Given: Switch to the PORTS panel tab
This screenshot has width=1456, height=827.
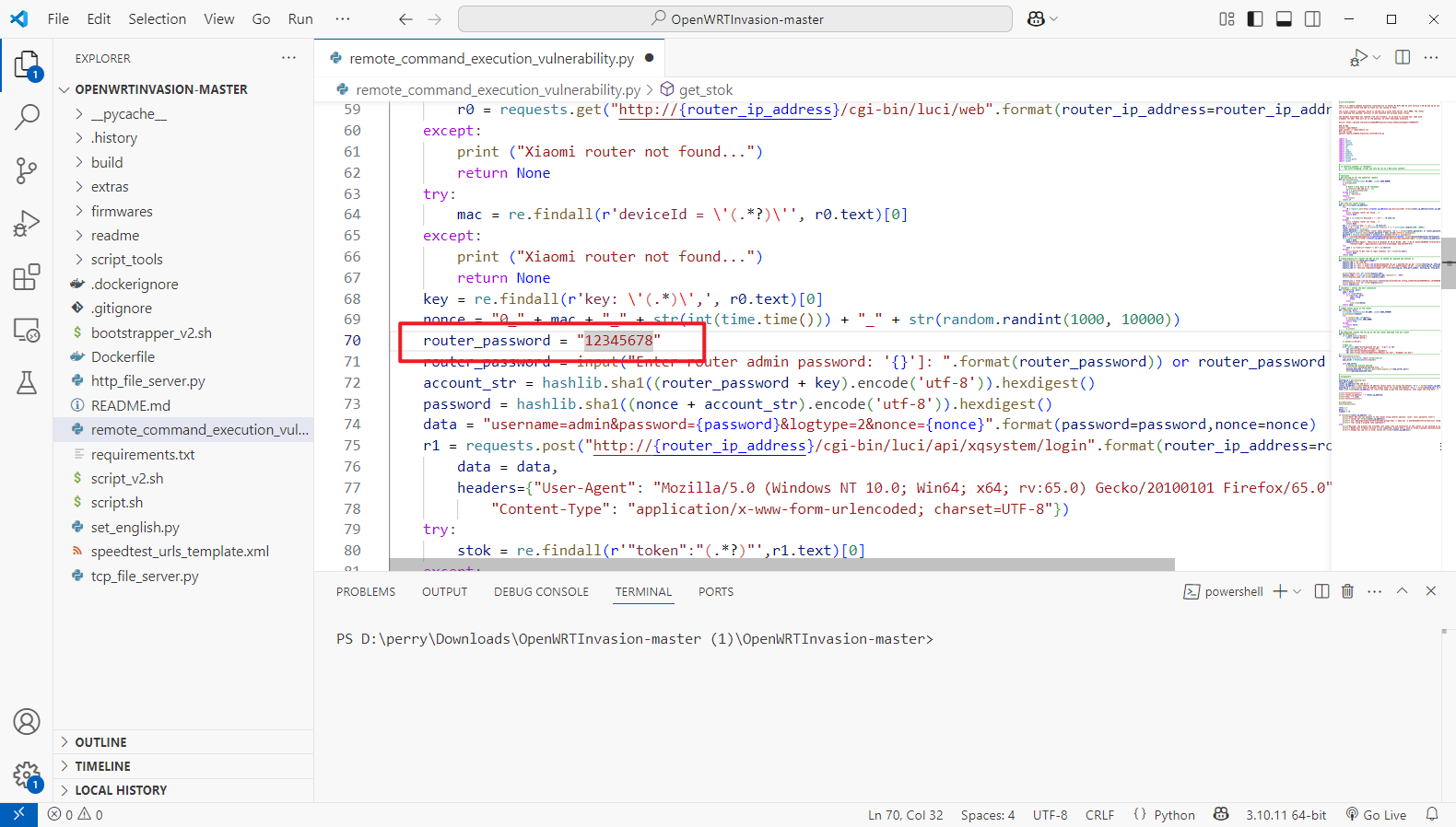Looking at the screenshot, I should pyautogui.click(x=716, y=591).
